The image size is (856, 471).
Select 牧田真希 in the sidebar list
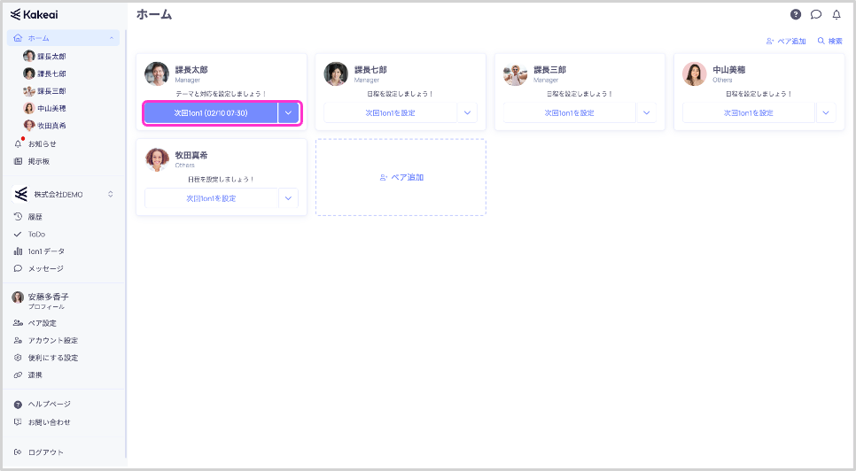[x=51, y=126]
